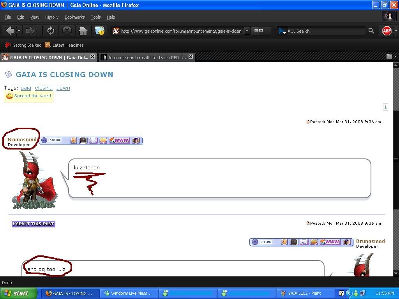
Task: Open the Bookmarks menu
Action: pyautogui.click(x=74, y=17)
